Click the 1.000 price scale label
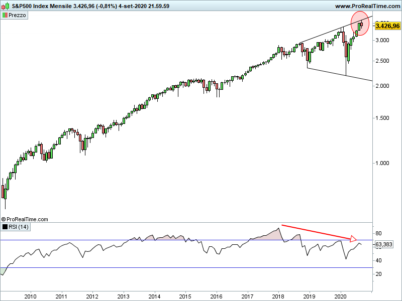Screen dimensions: 402x301 tap(382, 163)
